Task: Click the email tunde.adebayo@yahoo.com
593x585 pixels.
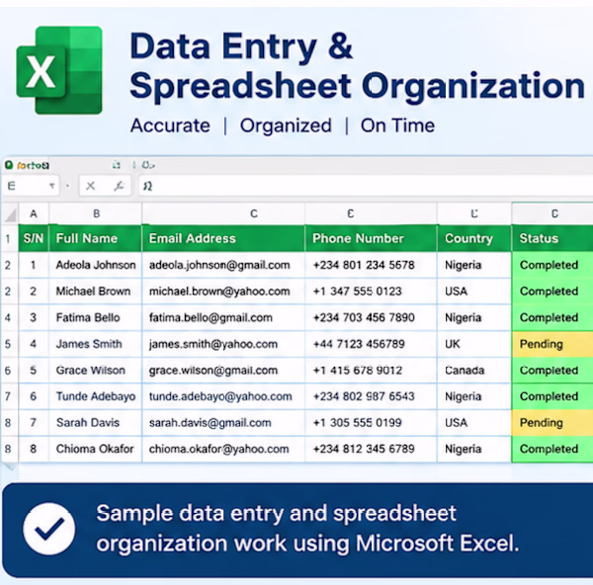Action: pyautogui.click(x=220, y=396)
